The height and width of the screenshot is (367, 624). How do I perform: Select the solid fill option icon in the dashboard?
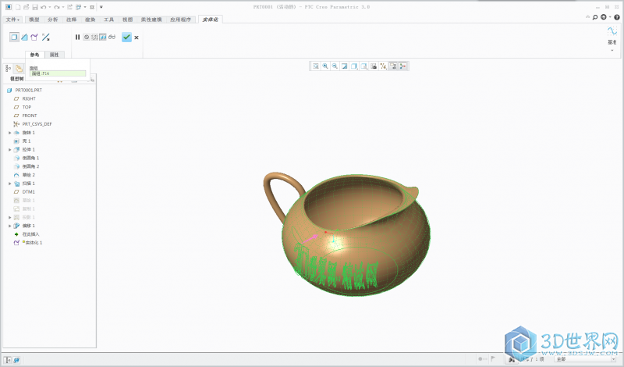(x=14, y=37)
